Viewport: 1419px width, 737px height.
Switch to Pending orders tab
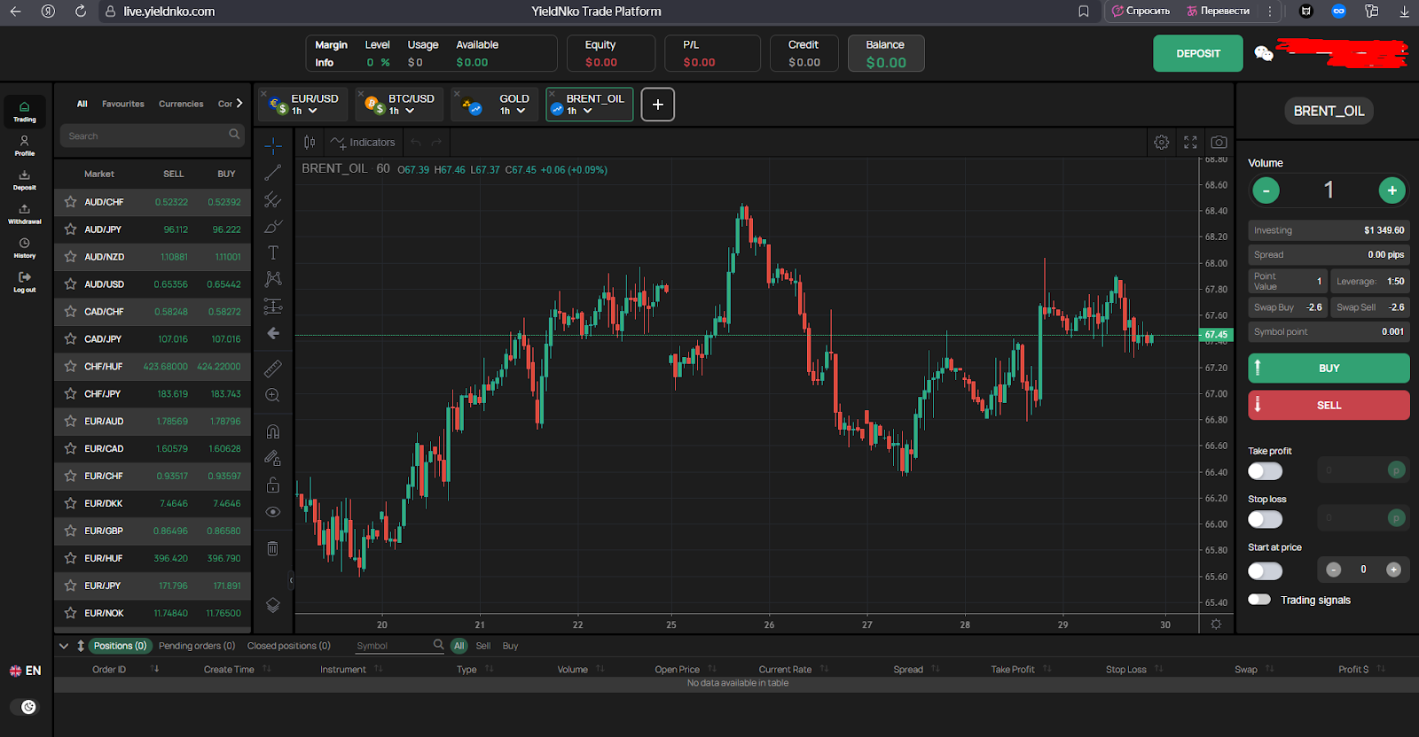(x=196, y=646)
